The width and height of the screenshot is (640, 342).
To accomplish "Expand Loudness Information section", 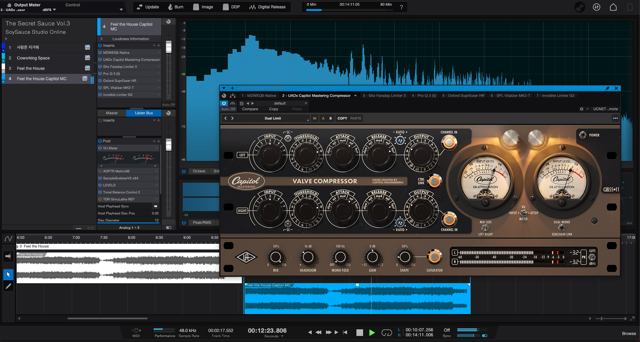I will point(102,39).
